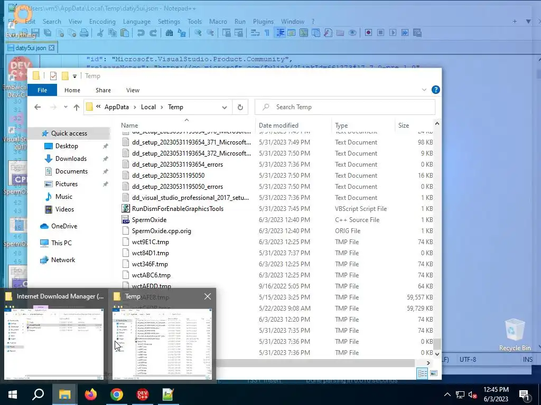Select This PC in navigation pane
The image size is (541, 405).
[x=61, y=243]
